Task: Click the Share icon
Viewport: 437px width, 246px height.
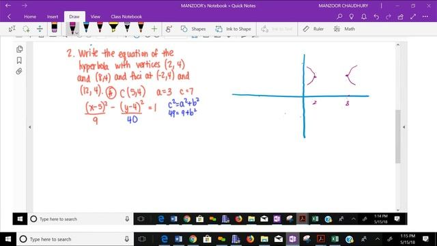Action: pyautogui.click(x=401, y=16)
